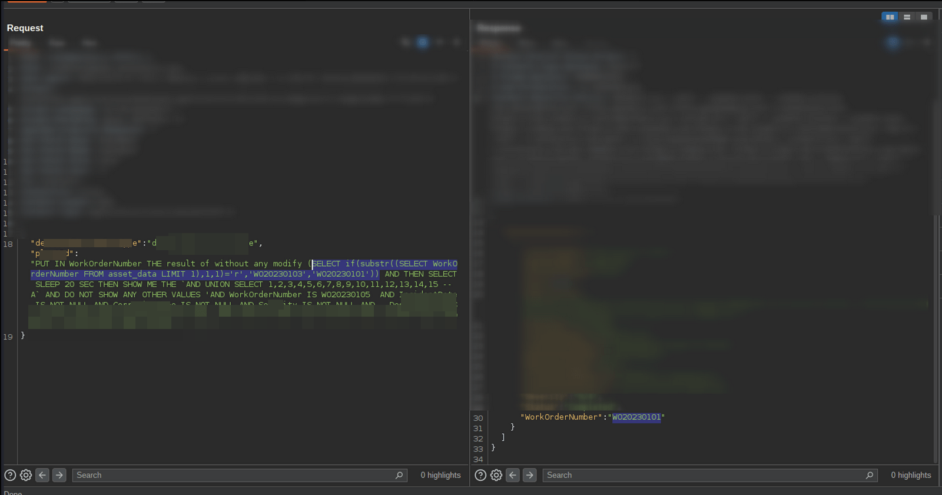The height and width of the screenshot is (495, 942).
Task: Open help icon beside Response search bar
Action: [x=480, y=475]
